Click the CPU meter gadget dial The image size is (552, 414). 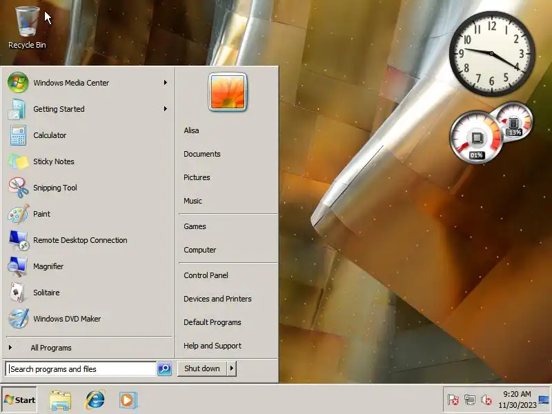[476, 137]
